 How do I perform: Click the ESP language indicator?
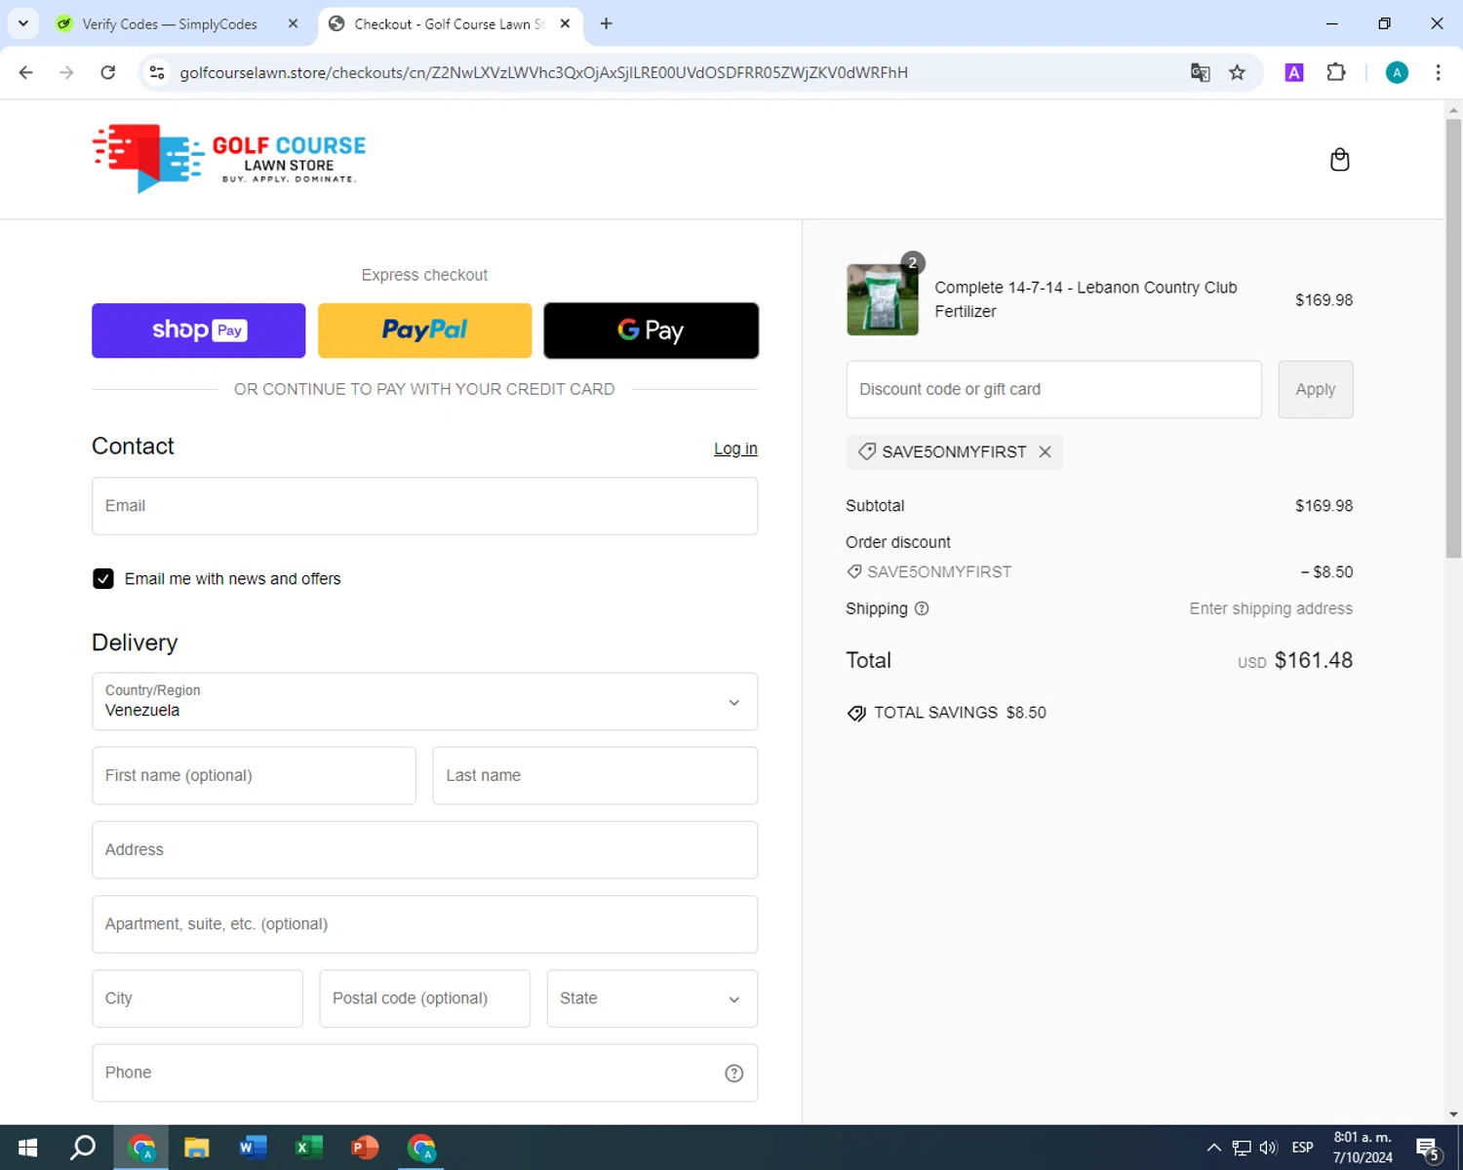pos(1302,1148)
